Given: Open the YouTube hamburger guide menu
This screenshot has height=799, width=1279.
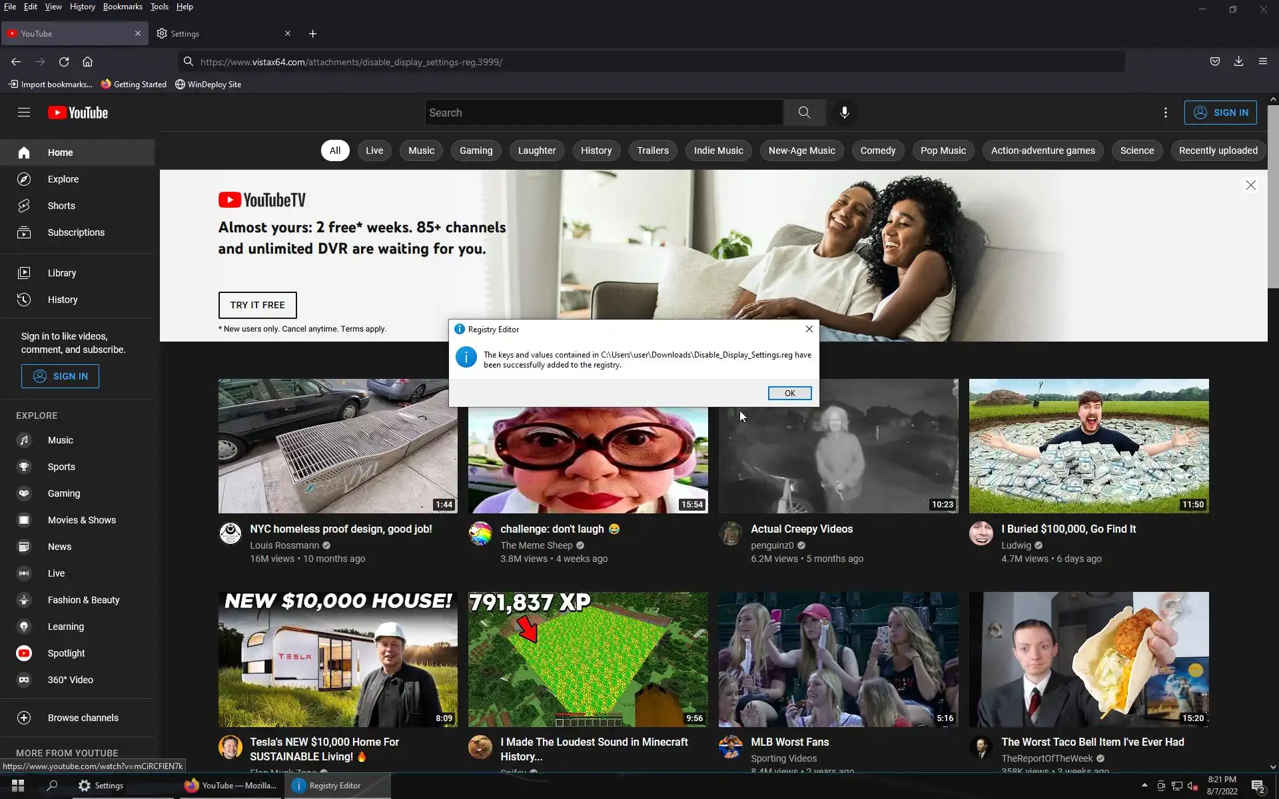Looking at the screenshot, I should [24, 113].
